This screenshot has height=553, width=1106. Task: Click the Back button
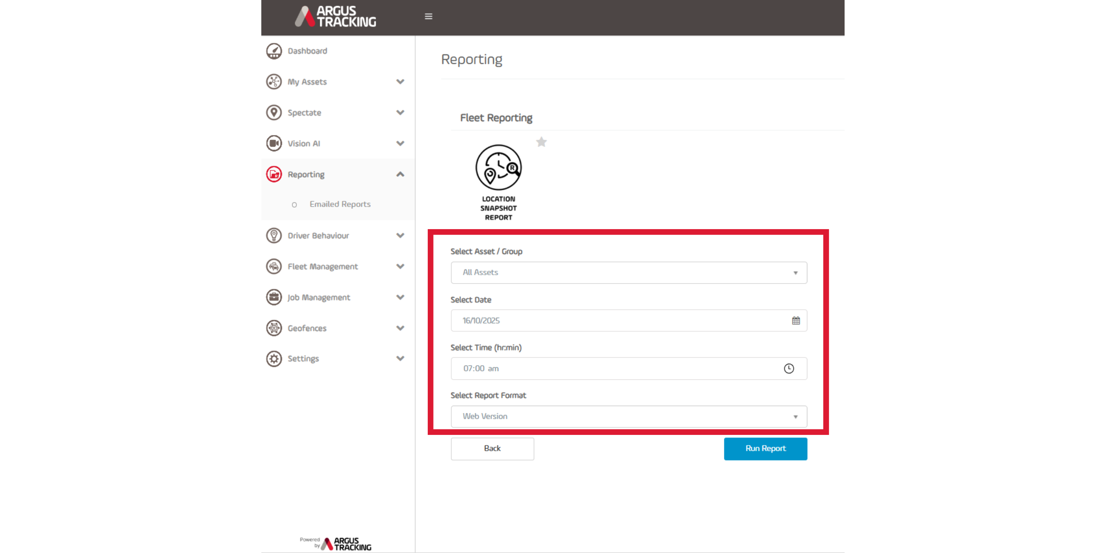[492, 449]
